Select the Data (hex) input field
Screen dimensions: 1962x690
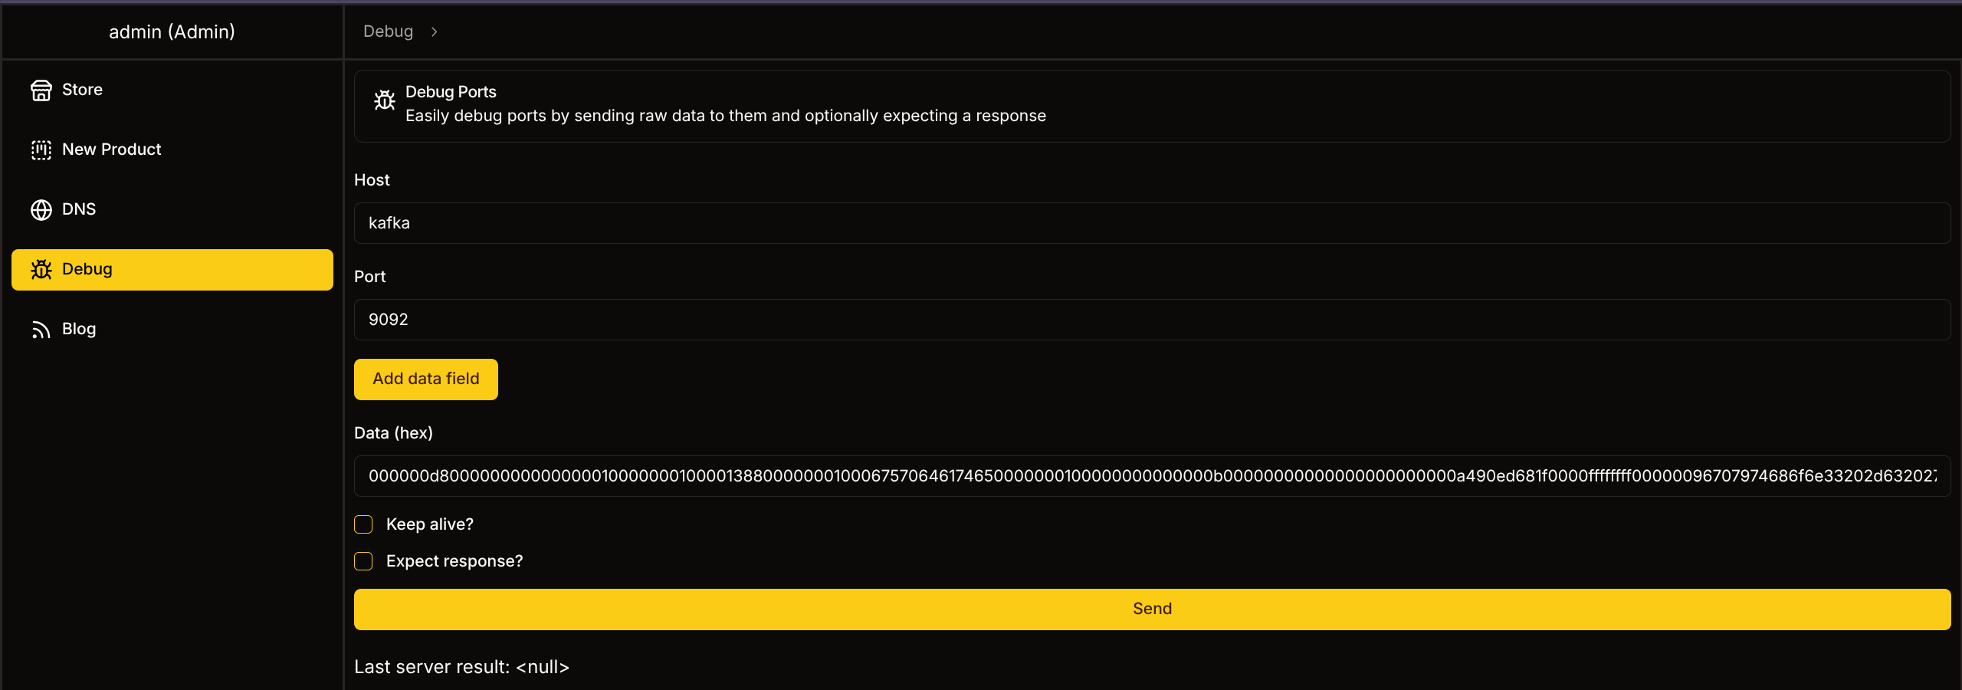1151,476
